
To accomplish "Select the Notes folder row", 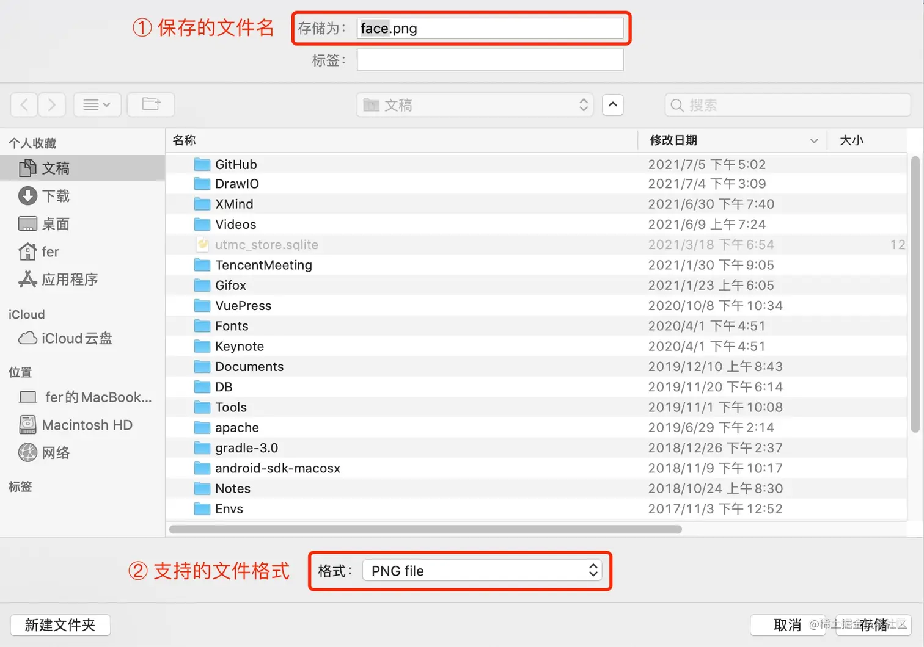I will point(537,488).
